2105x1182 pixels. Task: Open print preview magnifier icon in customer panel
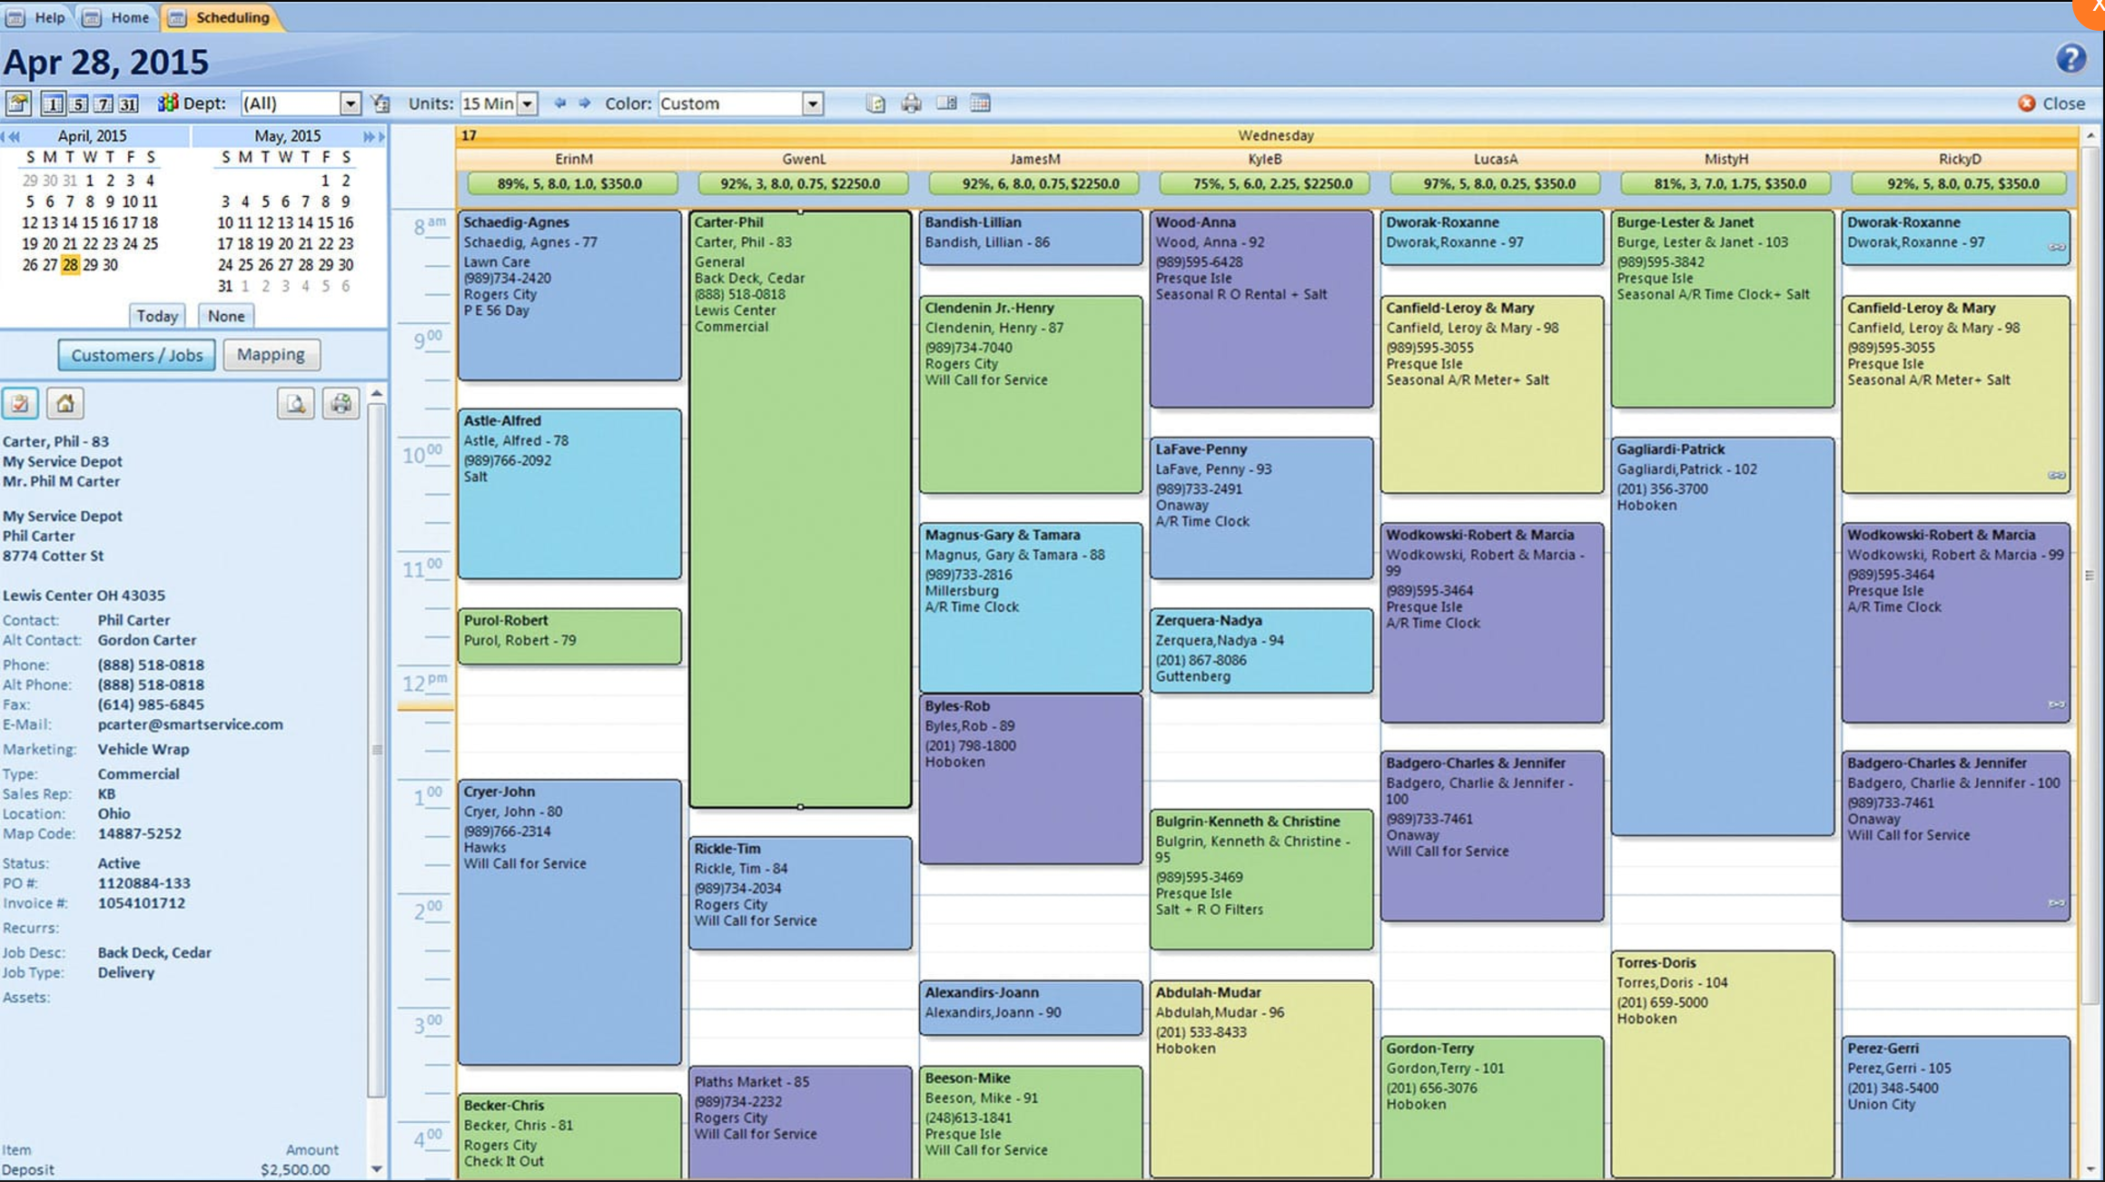pyautogui.click(x=296, y=403)
